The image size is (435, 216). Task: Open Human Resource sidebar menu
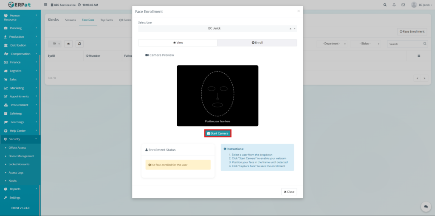pyautogui.click(x=20, y=17)
